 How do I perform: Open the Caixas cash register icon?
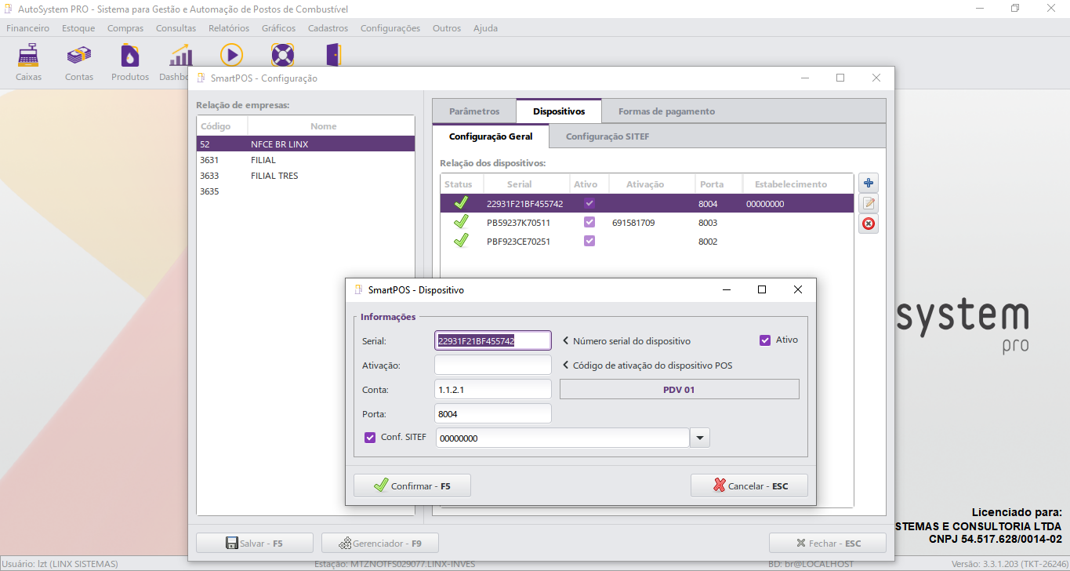point(29,55)
